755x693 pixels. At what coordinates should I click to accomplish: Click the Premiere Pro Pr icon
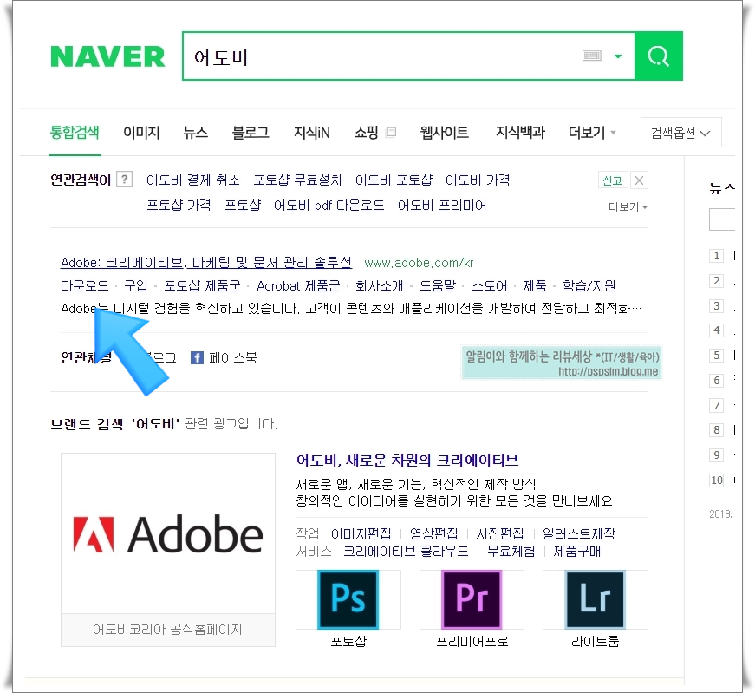472,599
